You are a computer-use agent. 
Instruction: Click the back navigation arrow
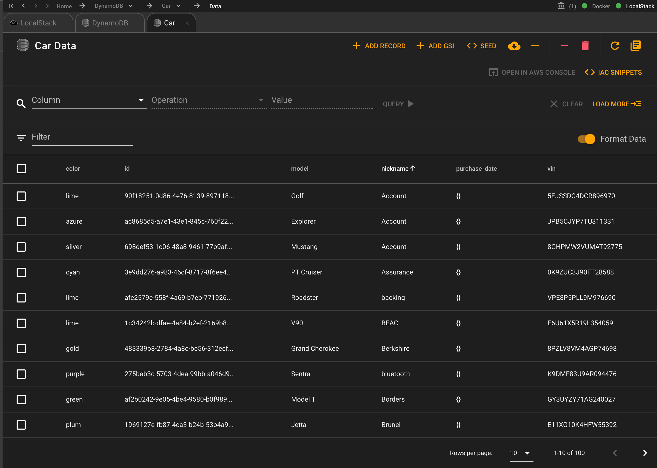point(23,6)
